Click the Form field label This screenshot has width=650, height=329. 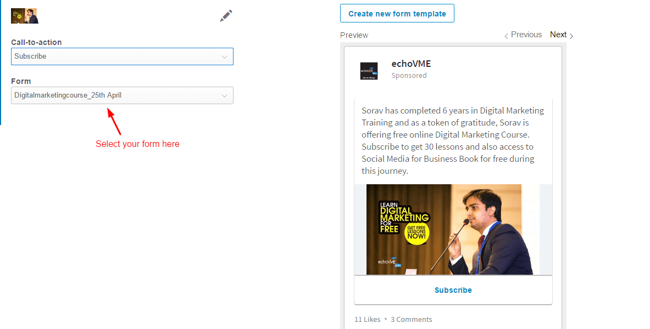(x=21, y=81)
